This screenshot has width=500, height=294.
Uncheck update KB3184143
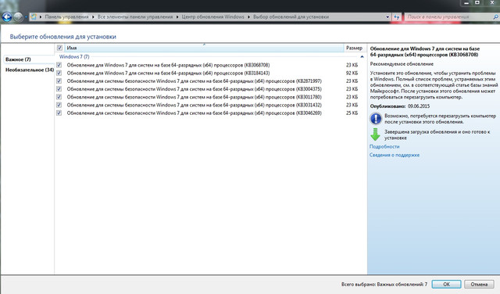pyautogui.click(x=59, y=73)
